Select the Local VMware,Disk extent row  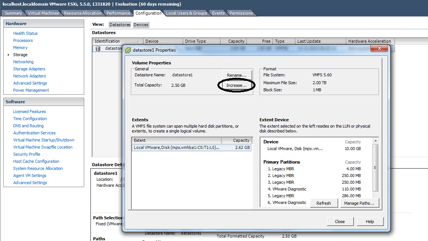pyautogui.click(x=192, y=147)
